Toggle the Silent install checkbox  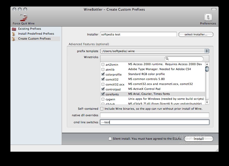(x=110, y=139)
